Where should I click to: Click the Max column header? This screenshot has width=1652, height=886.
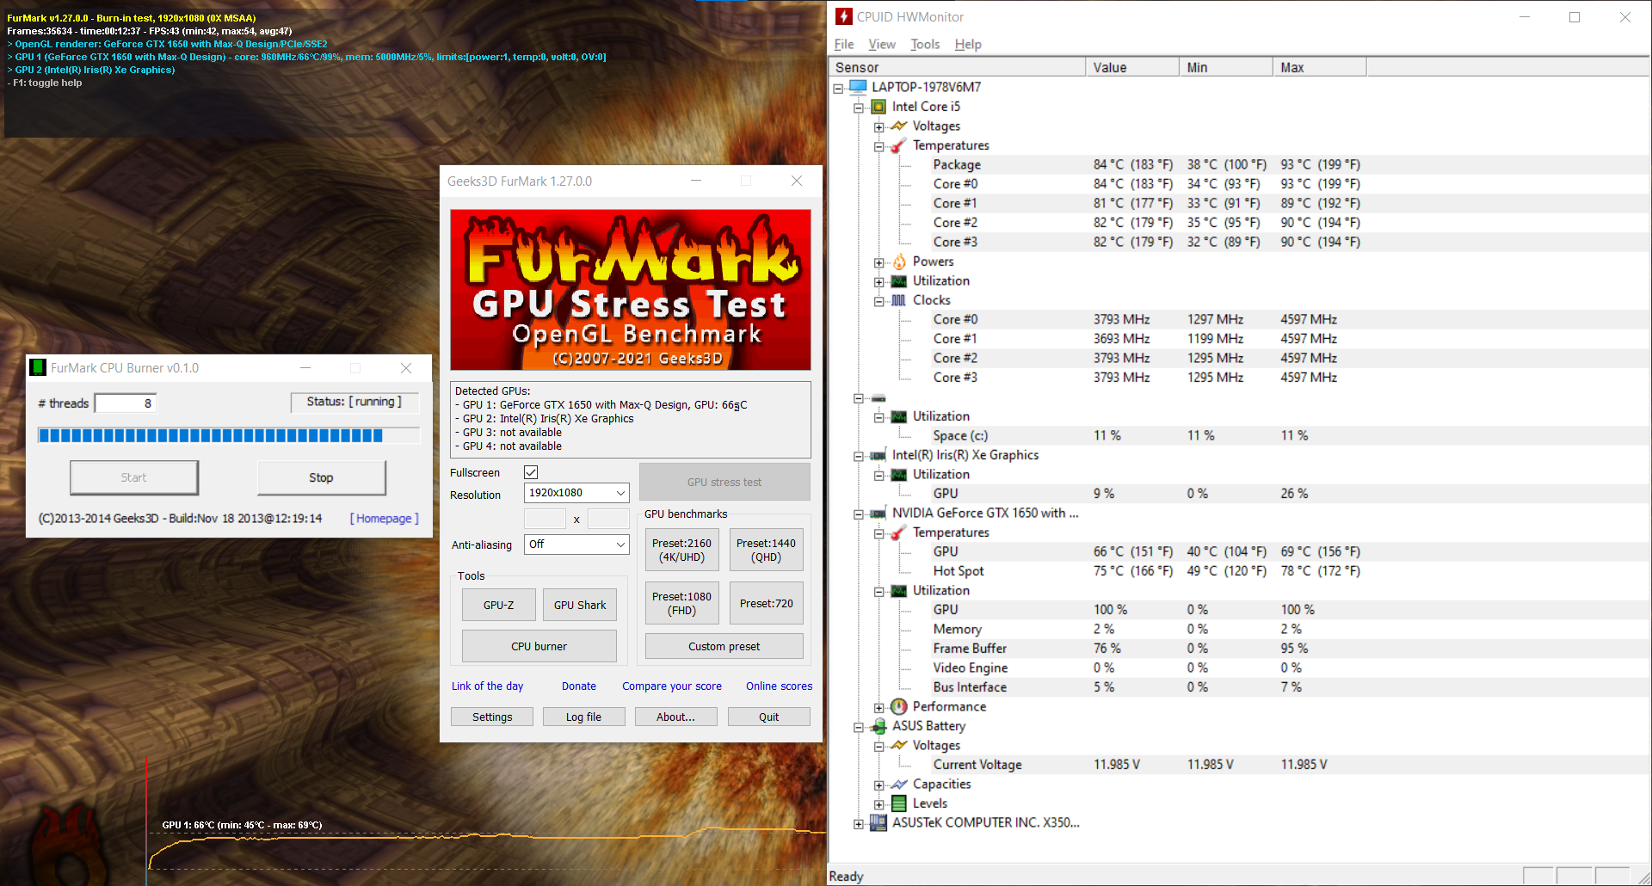point(1319,67)
